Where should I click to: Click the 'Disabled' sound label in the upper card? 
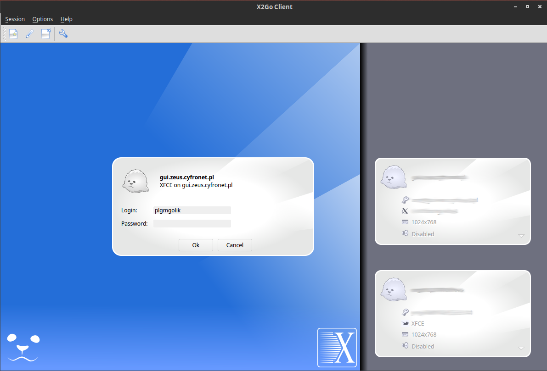coord(423,234)
